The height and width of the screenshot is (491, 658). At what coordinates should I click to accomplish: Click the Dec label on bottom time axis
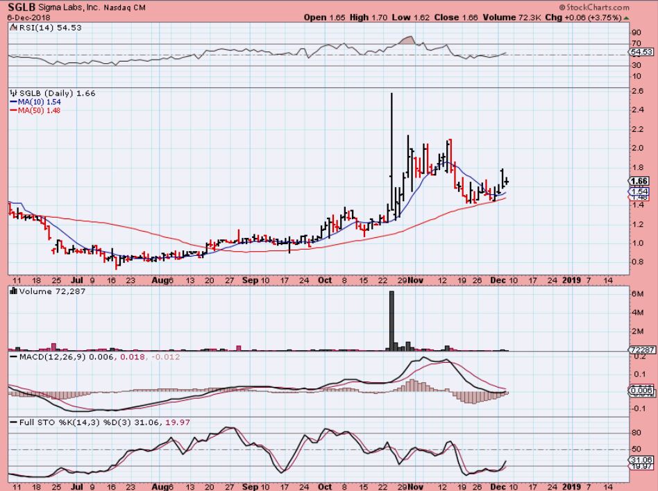pyautogui.click(x=498, y=487)
